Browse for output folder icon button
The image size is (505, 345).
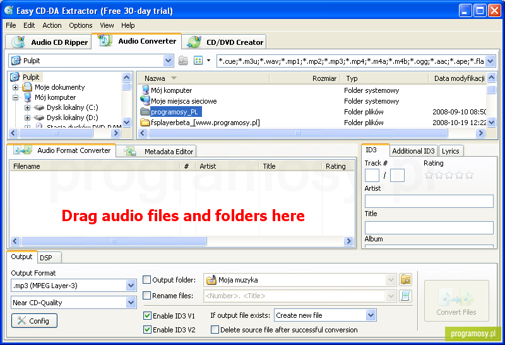[x=405, y=279]
